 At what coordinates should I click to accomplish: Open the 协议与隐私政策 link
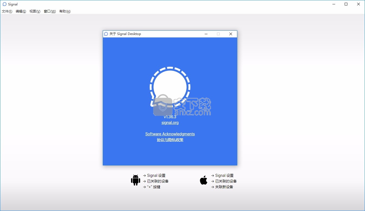tap(170, 140)
